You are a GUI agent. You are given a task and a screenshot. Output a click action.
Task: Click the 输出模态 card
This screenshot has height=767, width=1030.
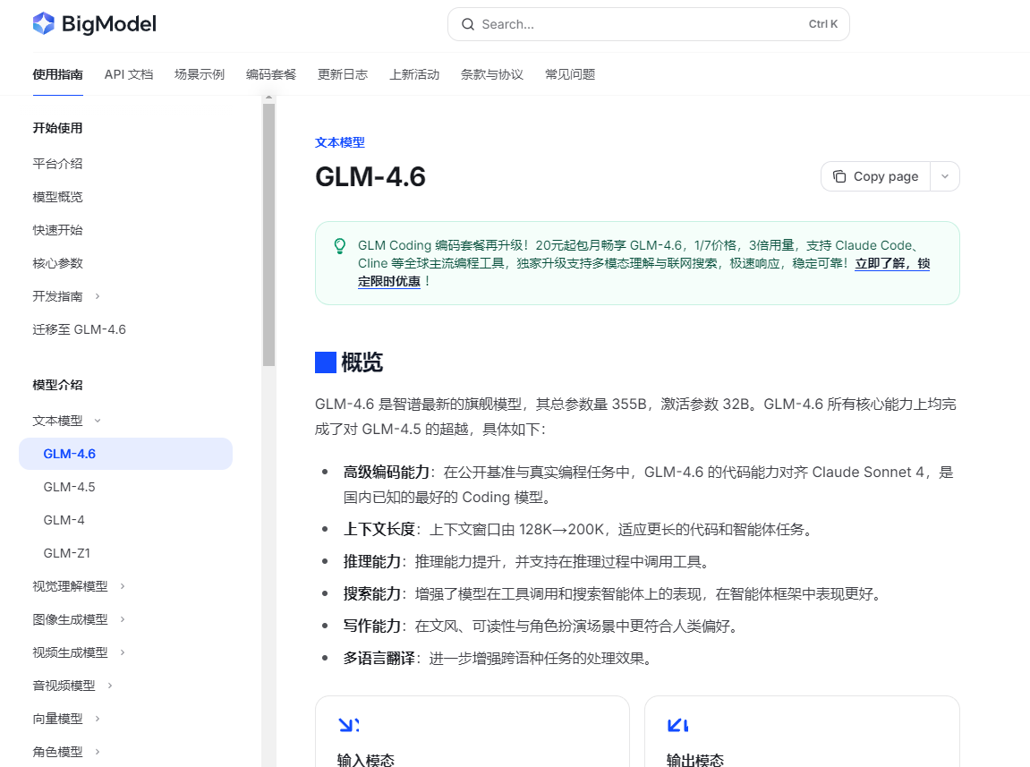(x=802, y=731)
